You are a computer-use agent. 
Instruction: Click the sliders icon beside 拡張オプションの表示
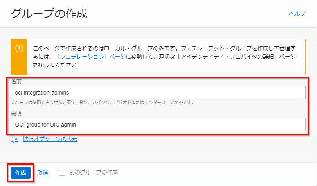coord(15,139)
